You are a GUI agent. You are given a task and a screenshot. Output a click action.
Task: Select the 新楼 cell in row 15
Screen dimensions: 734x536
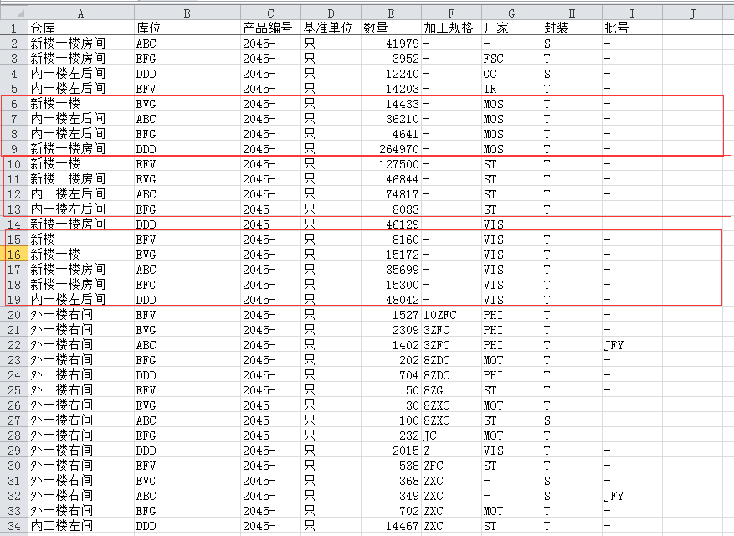pyautogui.click(x=80, y=239)
